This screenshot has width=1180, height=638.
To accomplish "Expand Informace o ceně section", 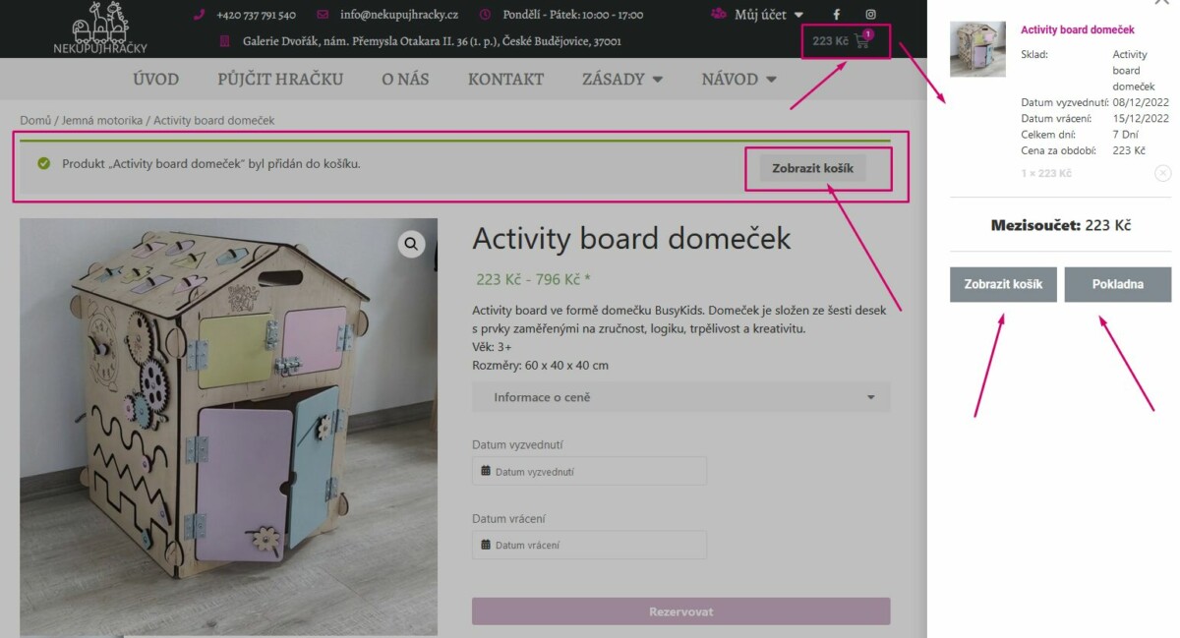I will pyautogui.click(x=680, y=397).
